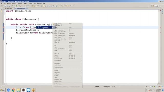Open the Navigate menu

coord(20,3)
